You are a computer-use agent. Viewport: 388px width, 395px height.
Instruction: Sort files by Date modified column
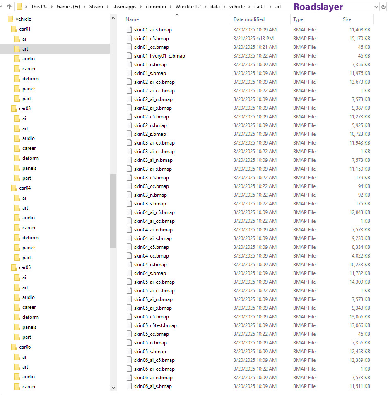click(249, 19)
